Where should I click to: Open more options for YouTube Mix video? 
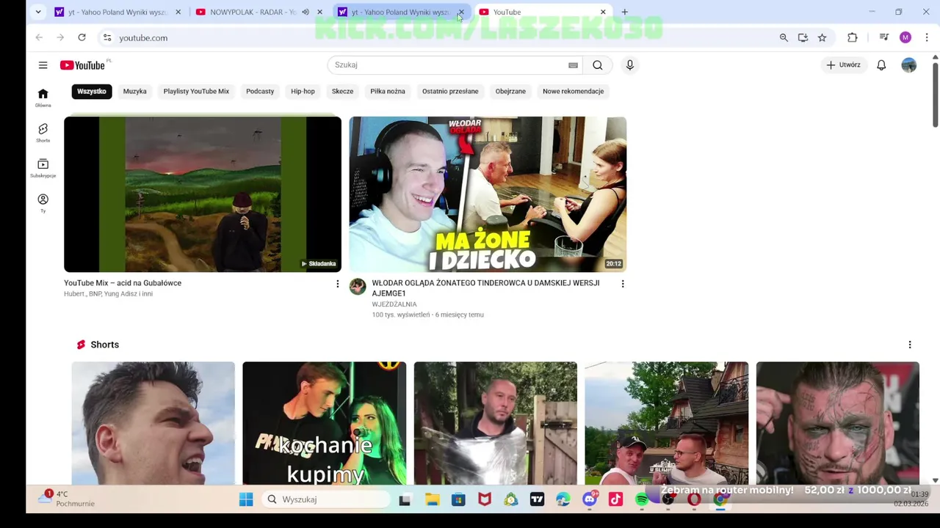point(338,284)
